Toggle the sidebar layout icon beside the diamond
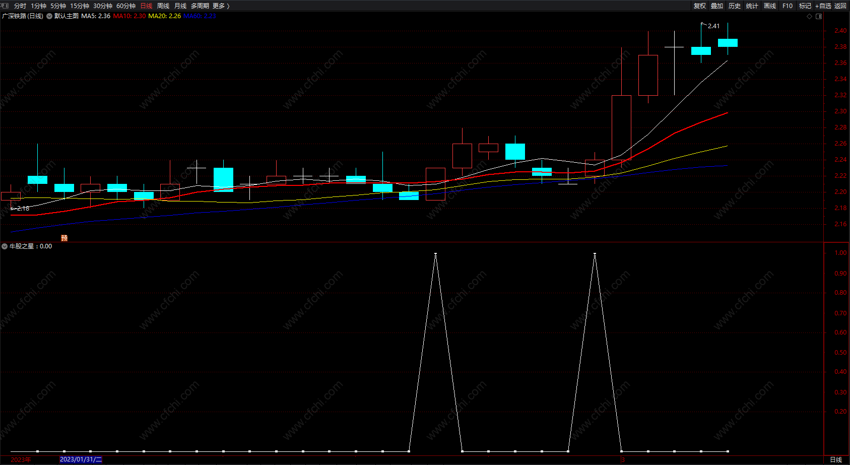This screenshot has height=465, width=850. click(819, 16)
